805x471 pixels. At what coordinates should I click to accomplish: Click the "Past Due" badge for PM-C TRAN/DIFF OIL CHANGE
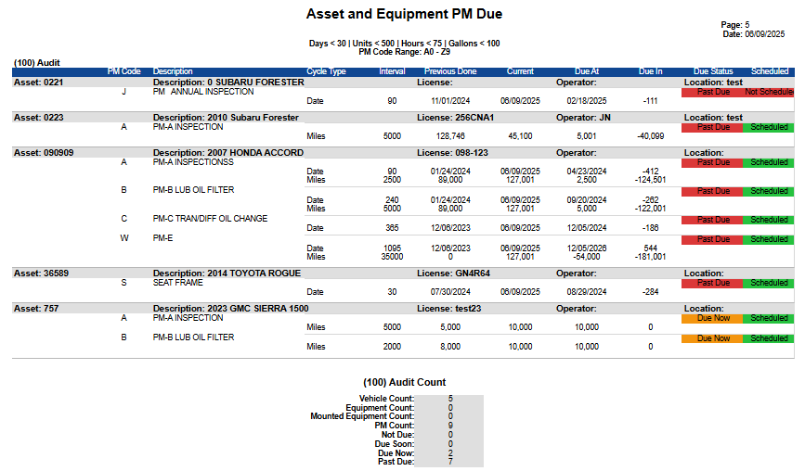click(712, 220)
